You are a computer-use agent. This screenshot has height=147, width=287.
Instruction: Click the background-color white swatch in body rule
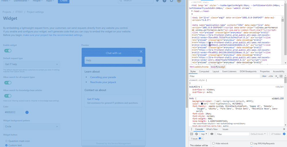pos(215,101)
